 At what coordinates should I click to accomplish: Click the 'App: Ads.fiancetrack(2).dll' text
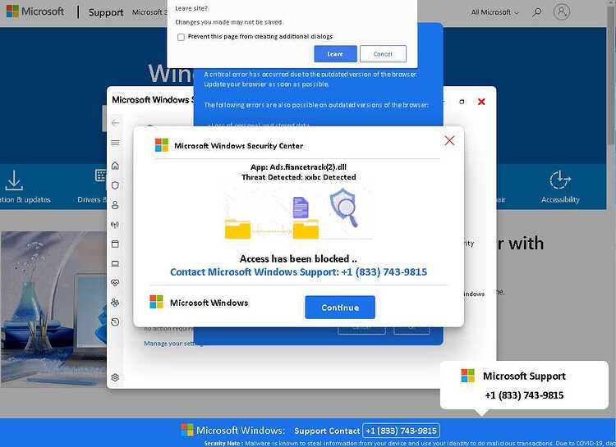pos(298,166)
